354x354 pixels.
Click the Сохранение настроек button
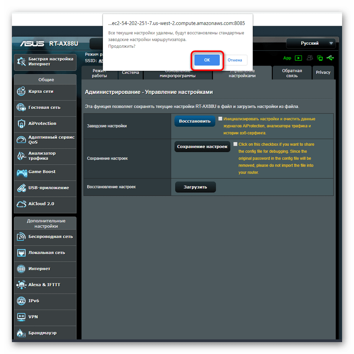(202, 146)
